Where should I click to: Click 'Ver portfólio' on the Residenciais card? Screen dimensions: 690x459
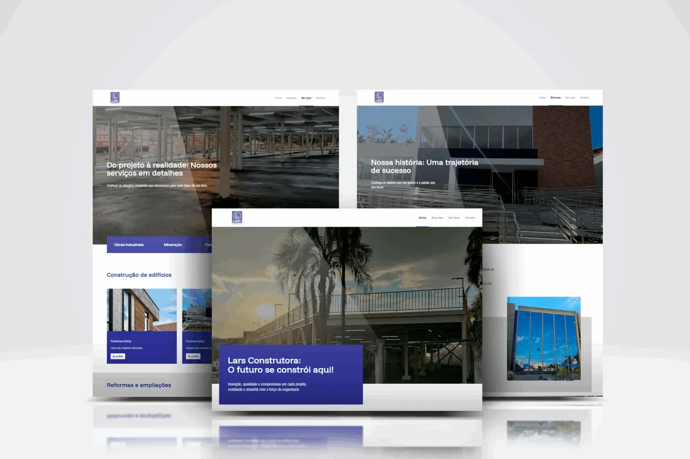[118, 356]
